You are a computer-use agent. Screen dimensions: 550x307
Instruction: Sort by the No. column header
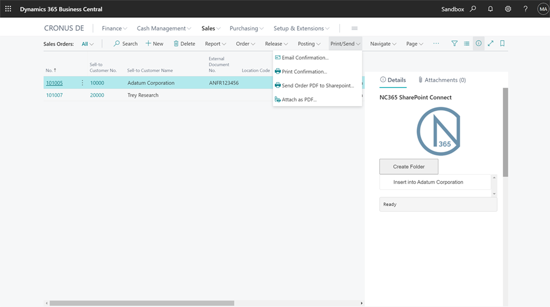(x=51, y=70)
